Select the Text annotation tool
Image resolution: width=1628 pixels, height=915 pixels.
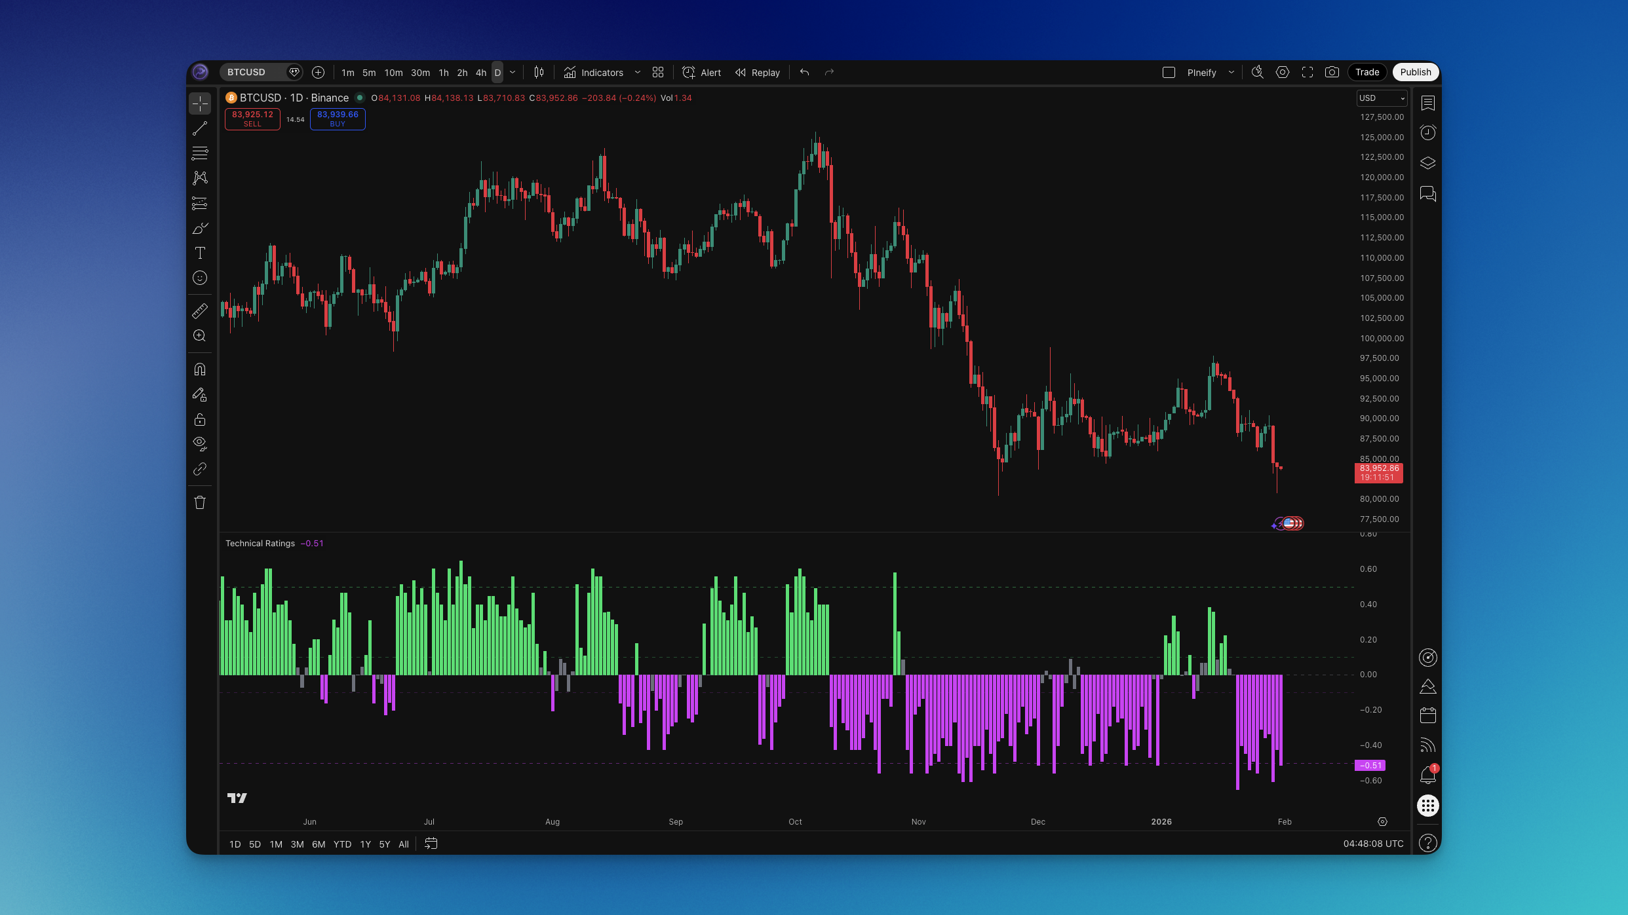pyautogui.click(x=200, y=253)
